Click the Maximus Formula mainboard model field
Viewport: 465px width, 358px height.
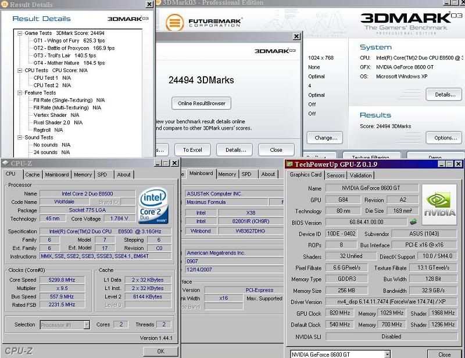pos(227,202)
